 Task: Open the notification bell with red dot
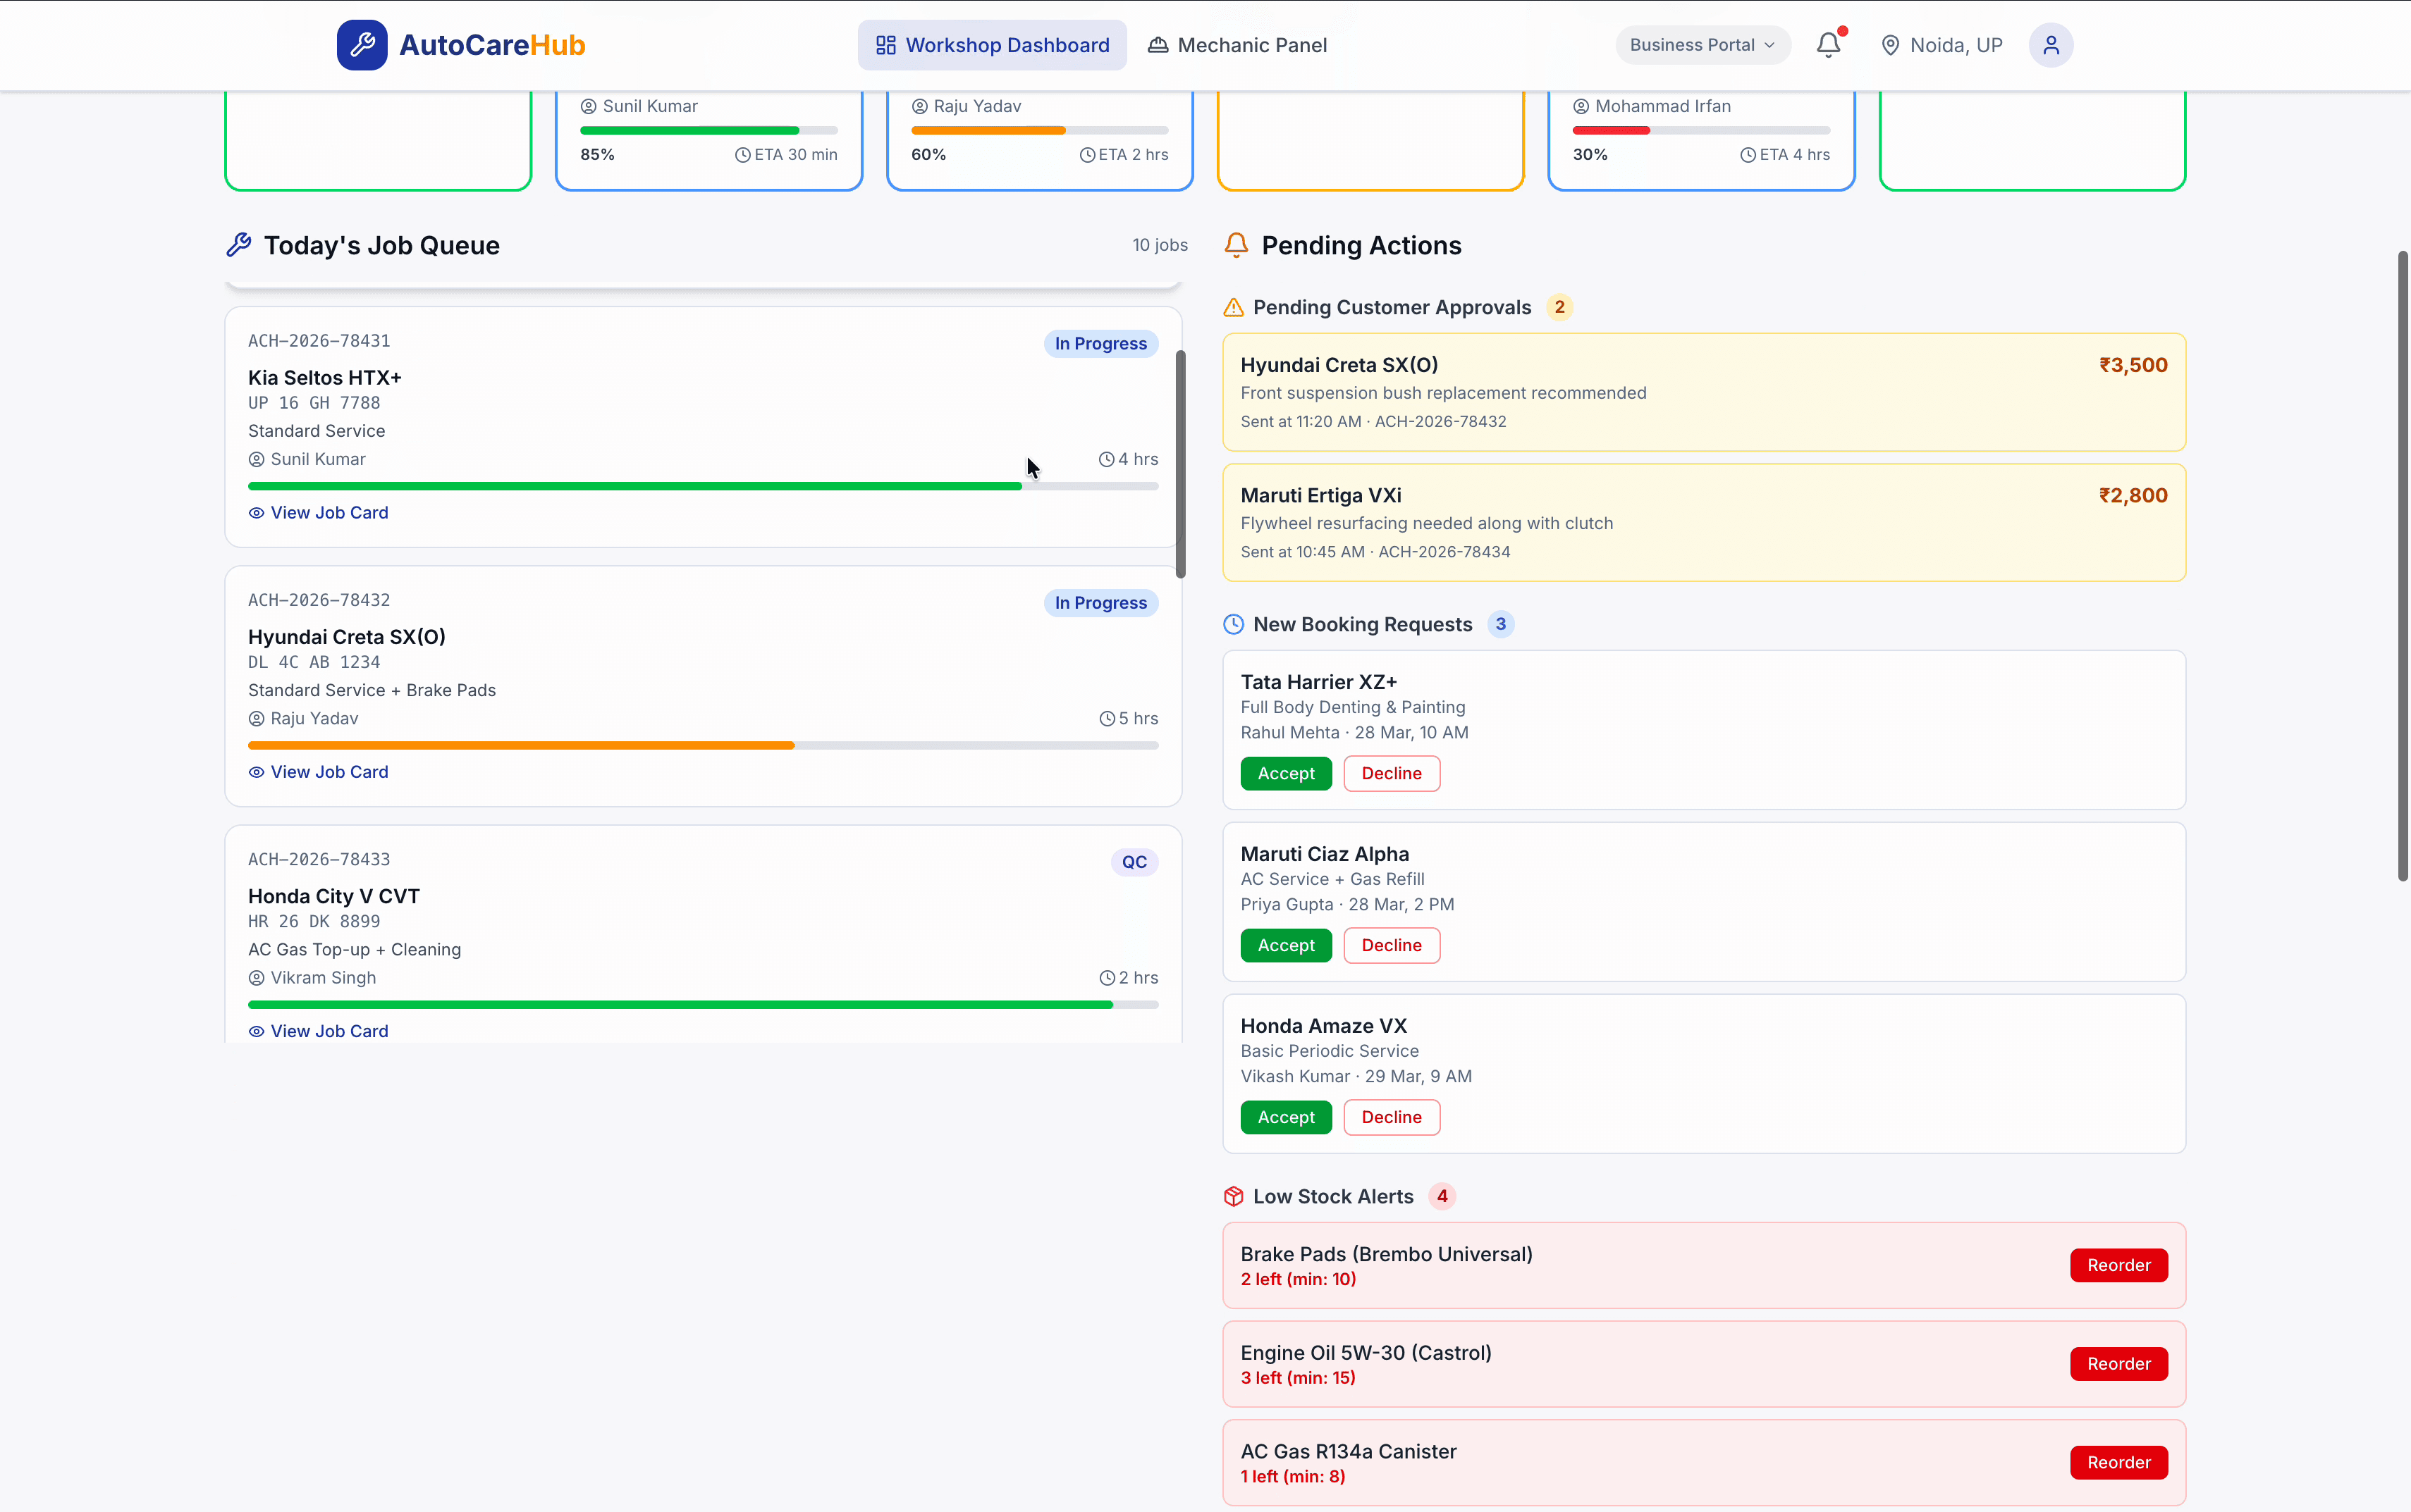1829,44
